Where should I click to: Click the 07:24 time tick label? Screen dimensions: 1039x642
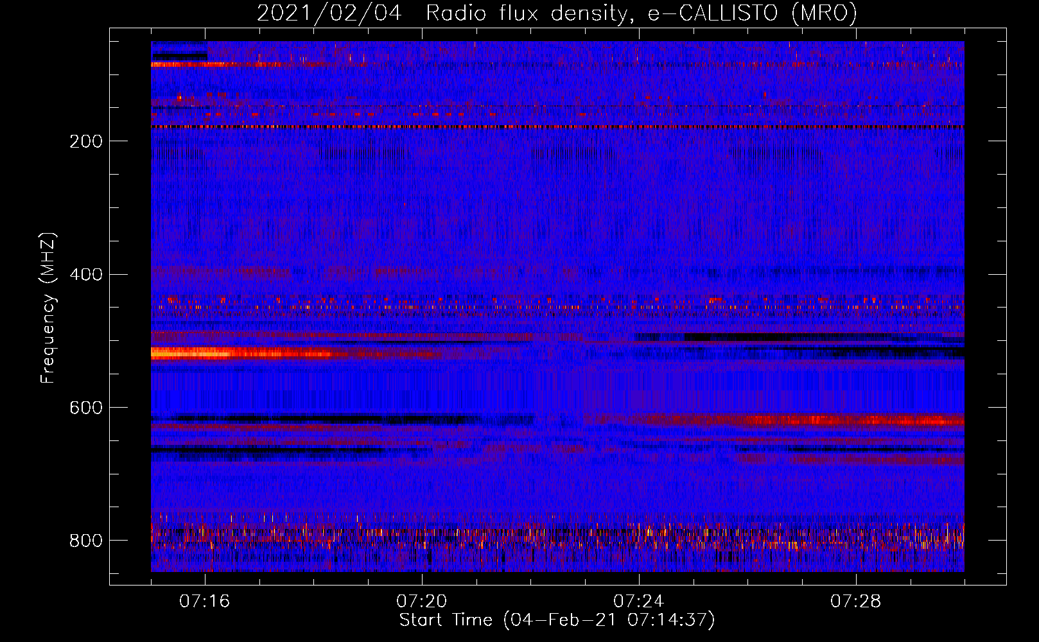coord(639,602)
